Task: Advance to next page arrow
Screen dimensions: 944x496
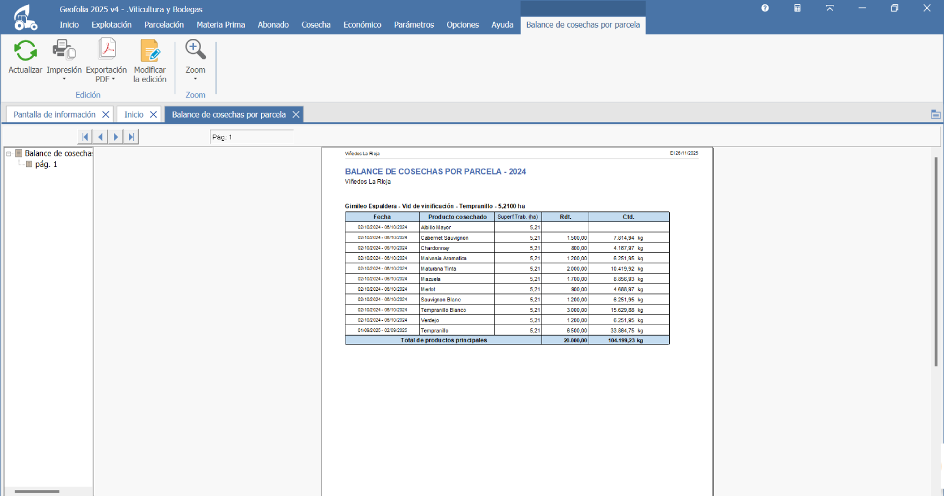Action: click(116, 137)
